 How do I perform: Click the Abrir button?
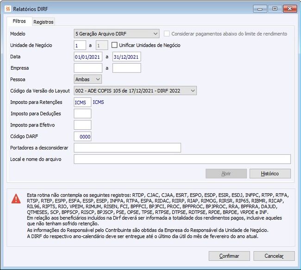point(226,174)
